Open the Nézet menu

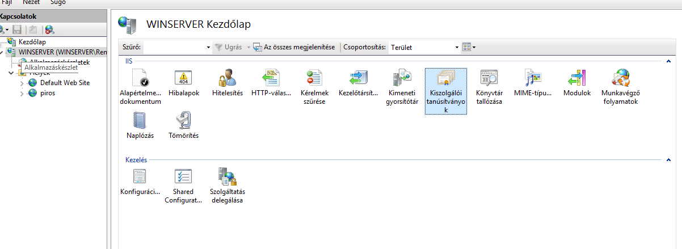pyautogui.click(x=31, y=2)
